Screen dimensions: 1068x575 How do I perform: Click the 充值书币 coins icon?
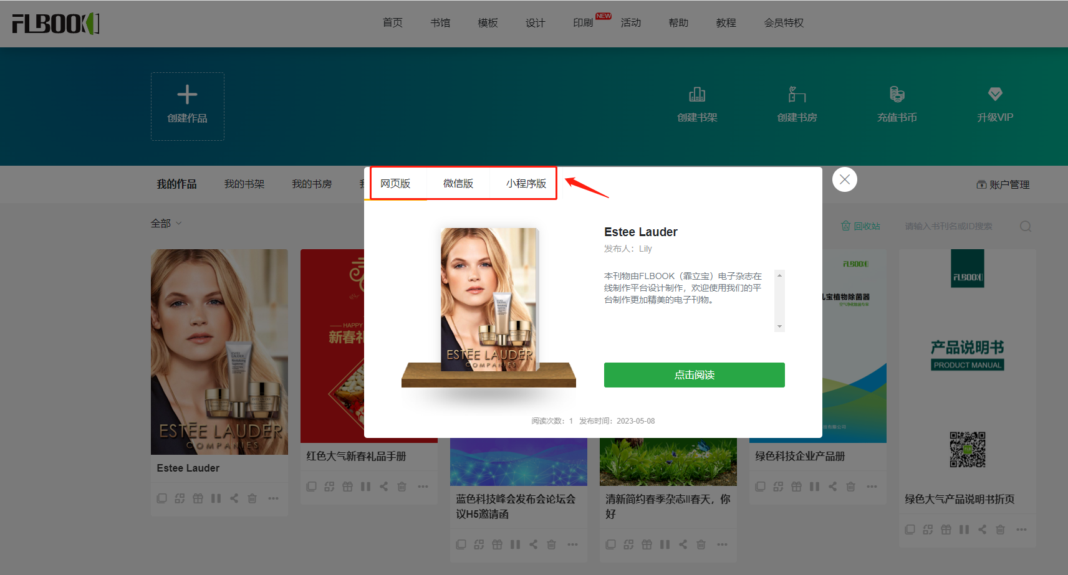coord(897,95)
